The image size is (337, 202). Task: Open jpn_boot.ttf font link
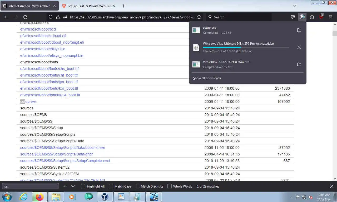point(49,82)
